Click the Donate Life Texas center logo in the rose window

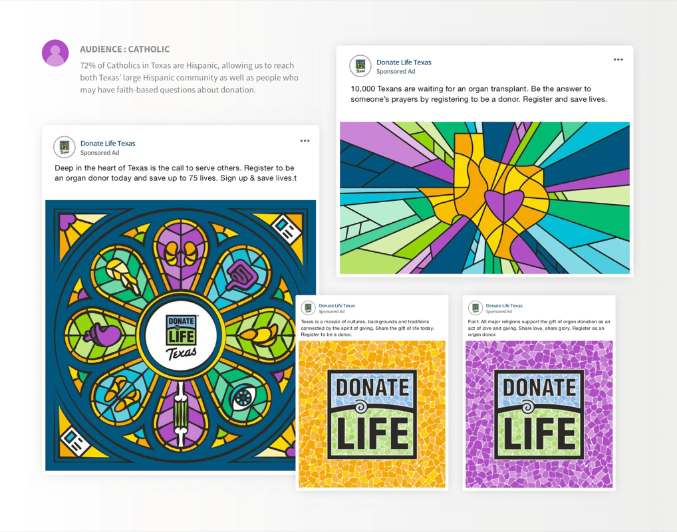(182, 336)
